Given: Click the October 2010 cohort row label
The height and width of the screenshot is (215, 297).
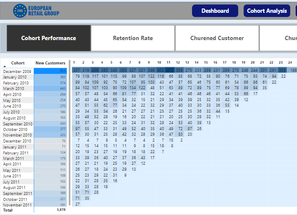Looking at the screenshot, I should (x=15, y=129).
